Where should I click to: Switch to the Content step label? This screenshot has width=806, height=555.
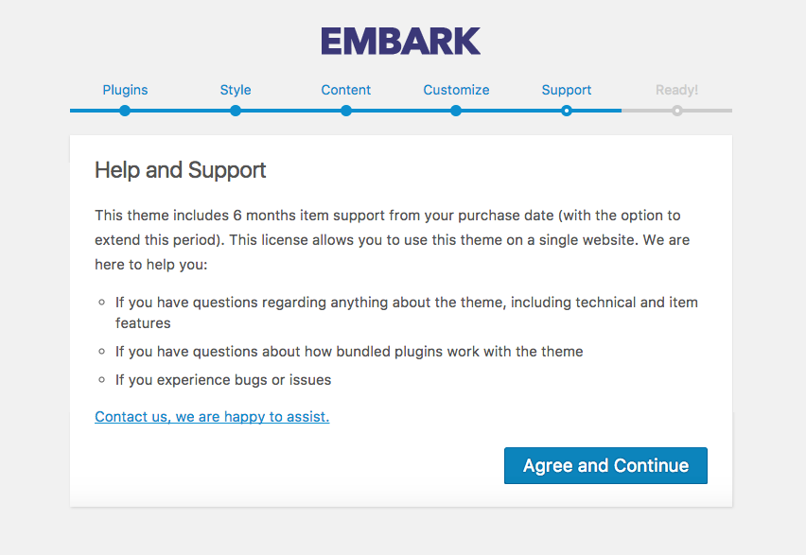[346, 90]
